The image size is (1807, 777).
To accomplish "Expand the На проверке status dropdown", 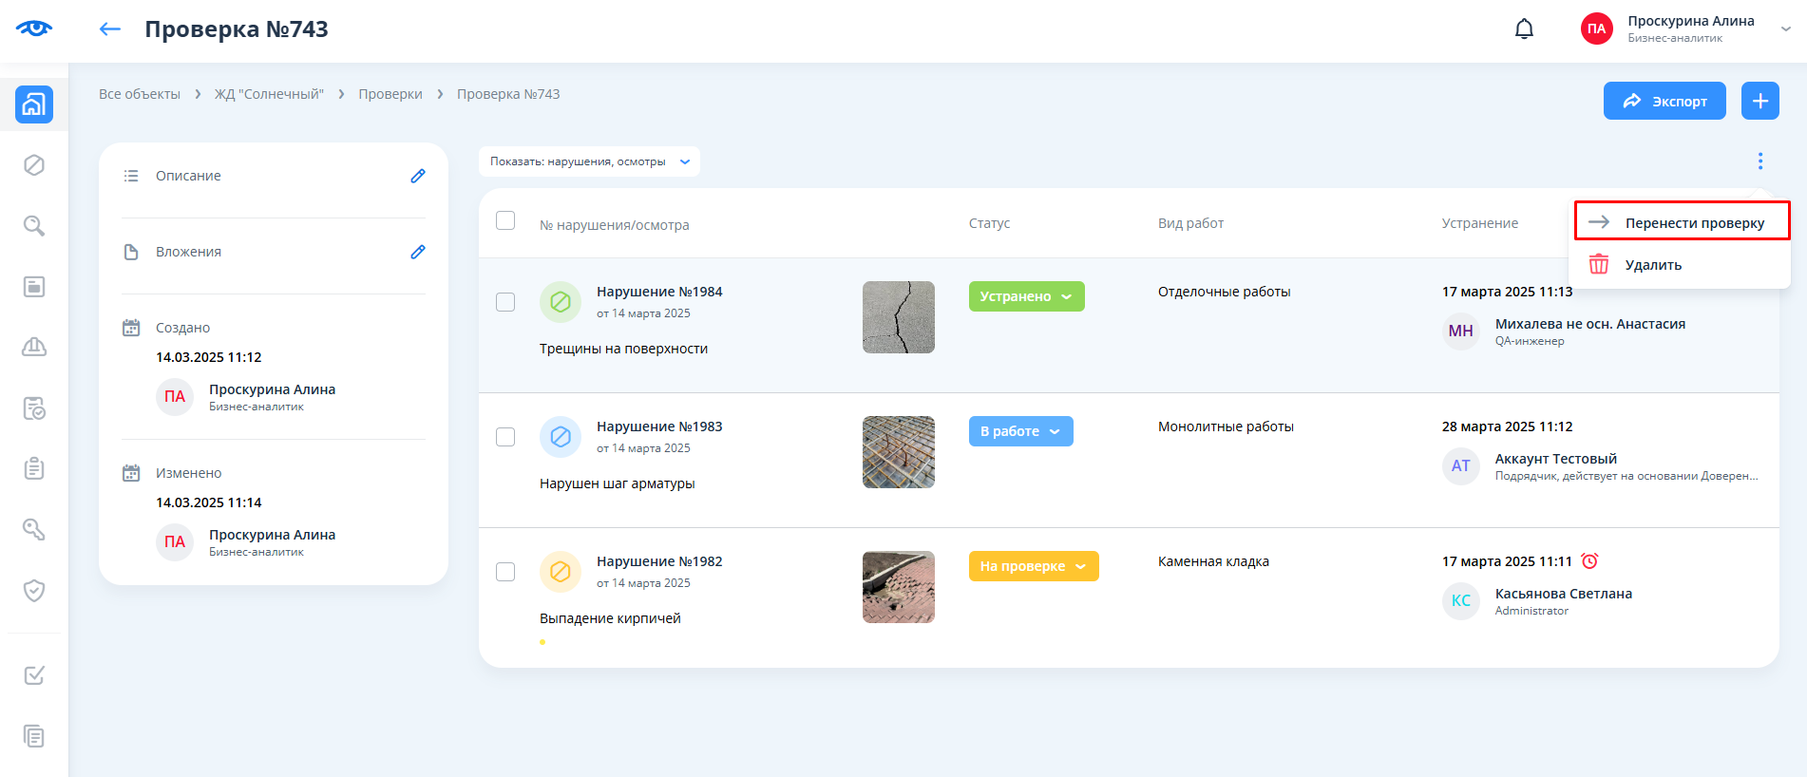I will (x=1033, y=566).
